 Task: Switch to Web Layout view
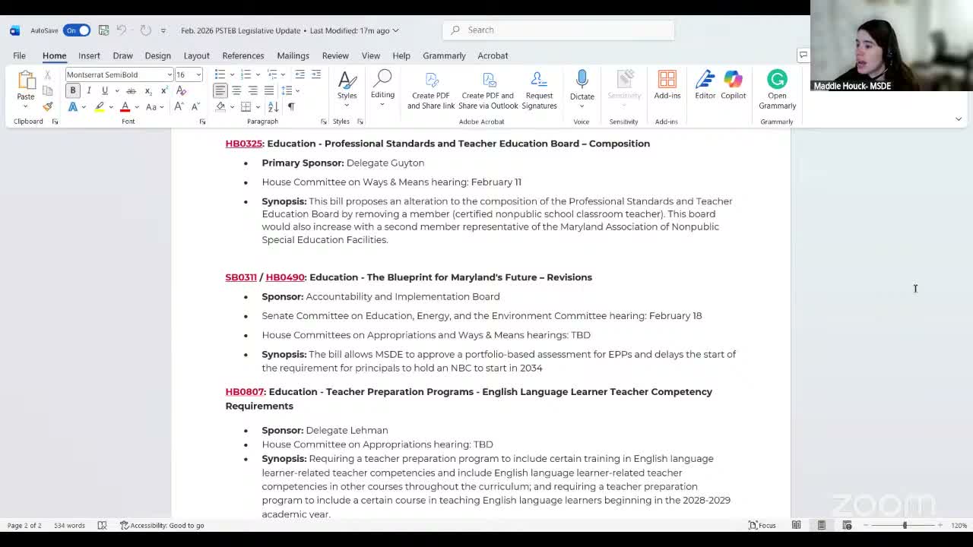pyautogui.click(x=847, y=525)
